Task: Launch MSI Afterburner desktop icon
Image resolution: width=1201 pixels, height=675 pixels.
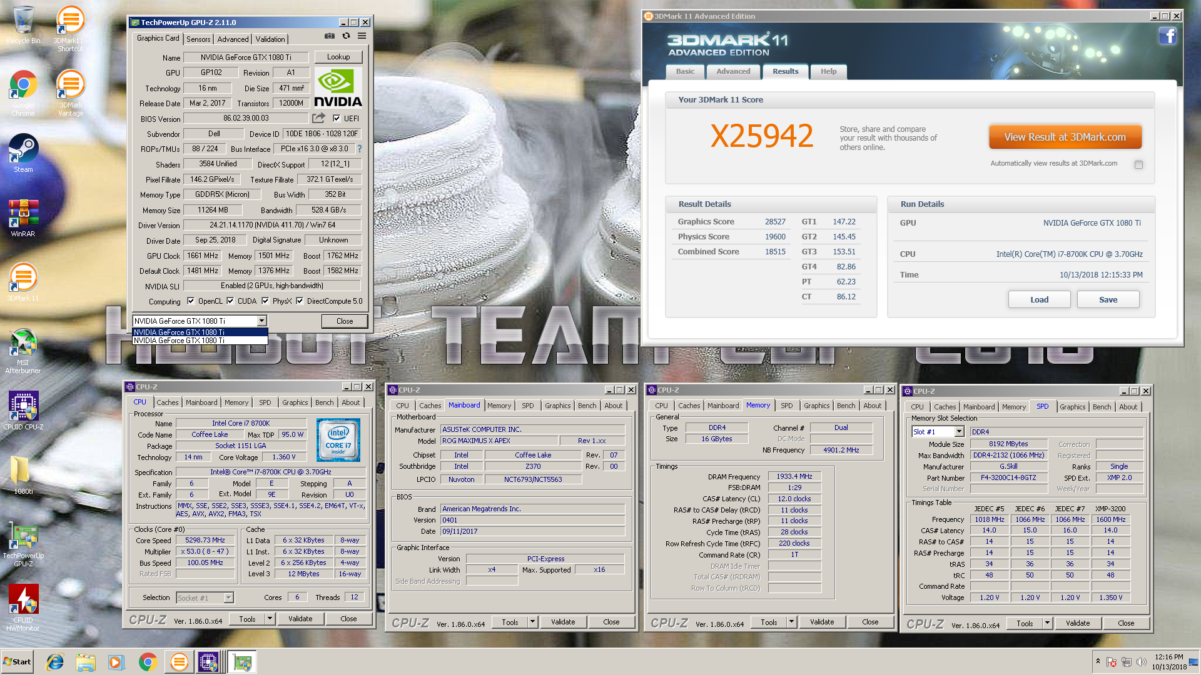Action: point(23,351)
